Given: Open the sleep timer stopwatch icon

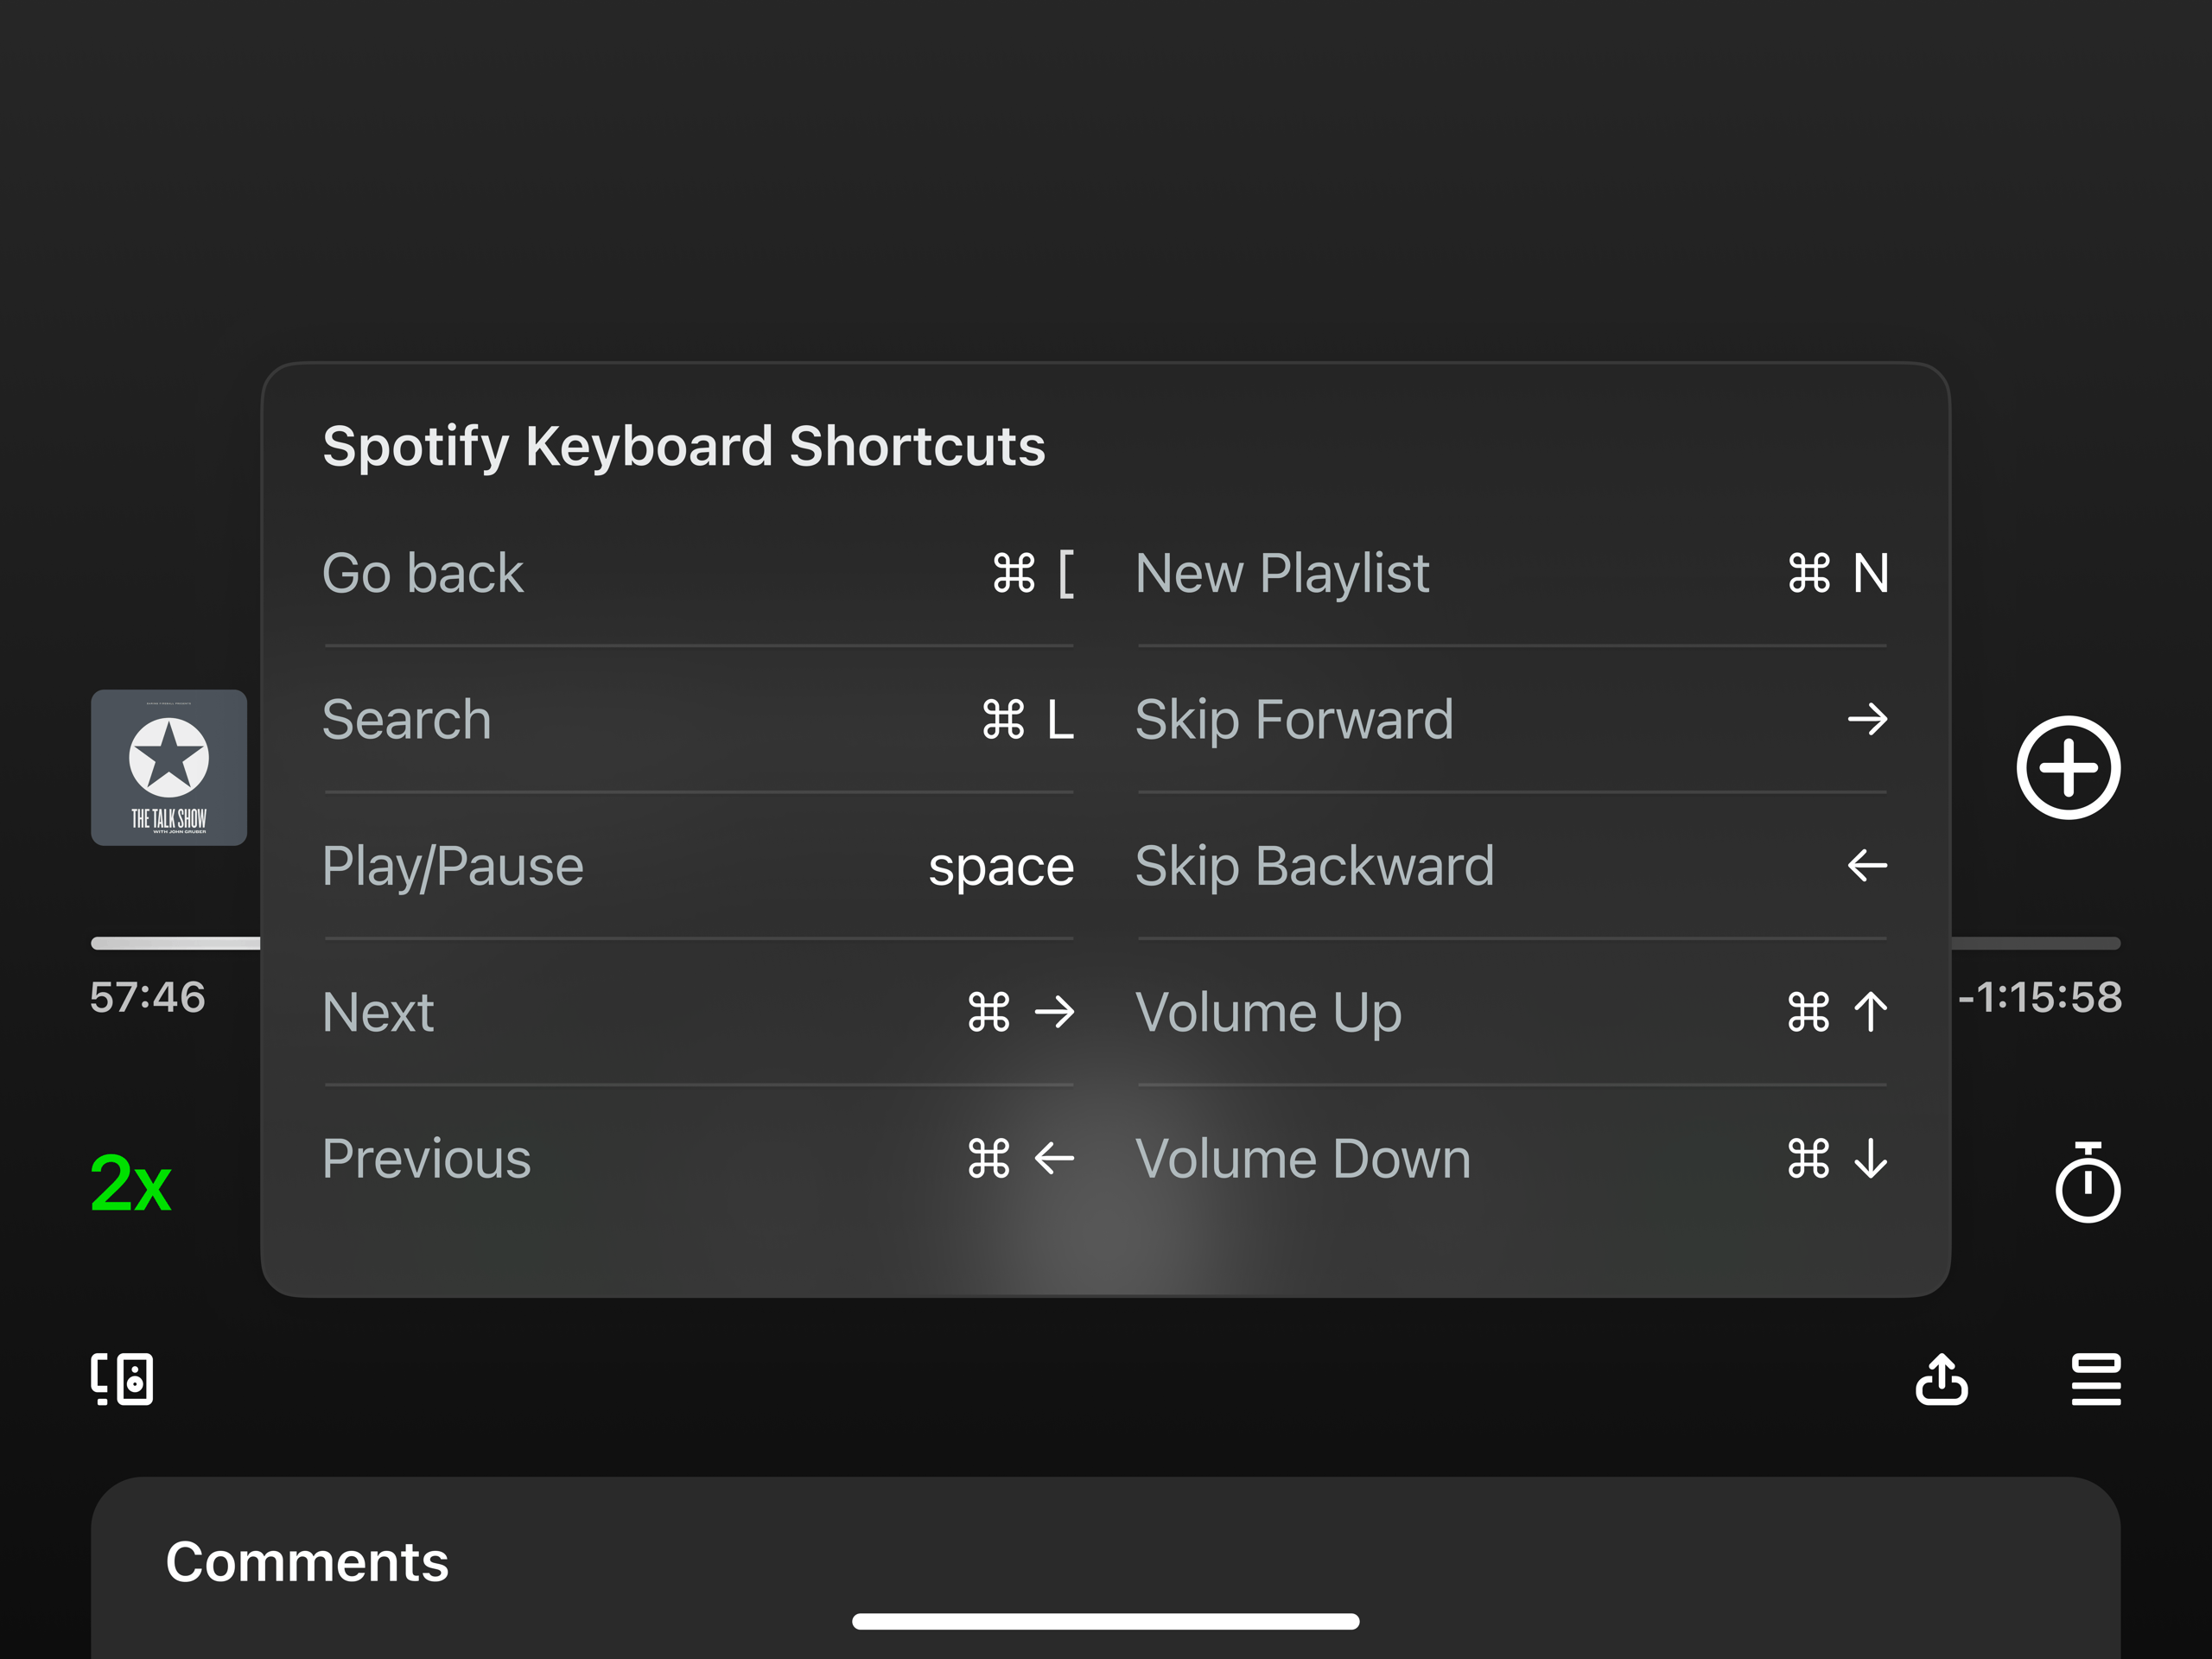Looking at the screenshot, I should point(2088,1182).
